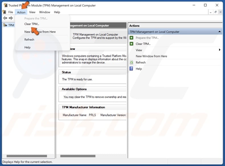The image size is (225, 166).
Task: Expand the View submenu arrow in Actions pane
Action: pyautogui.click(x=220, y=50)
